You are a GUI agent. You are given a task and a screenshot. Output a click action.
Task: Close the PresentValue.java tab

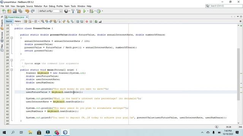(27, 17)
